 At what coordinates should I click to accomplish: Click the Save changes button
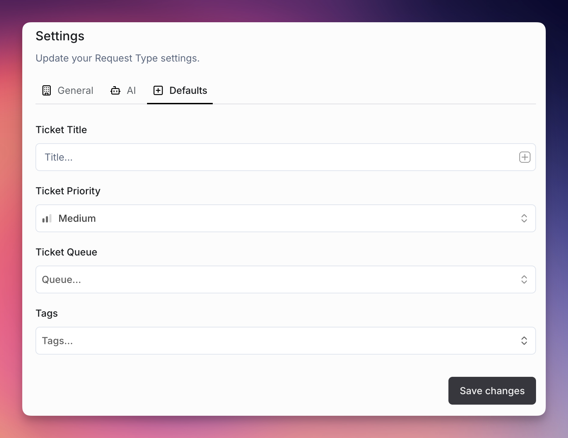[492, 391]
